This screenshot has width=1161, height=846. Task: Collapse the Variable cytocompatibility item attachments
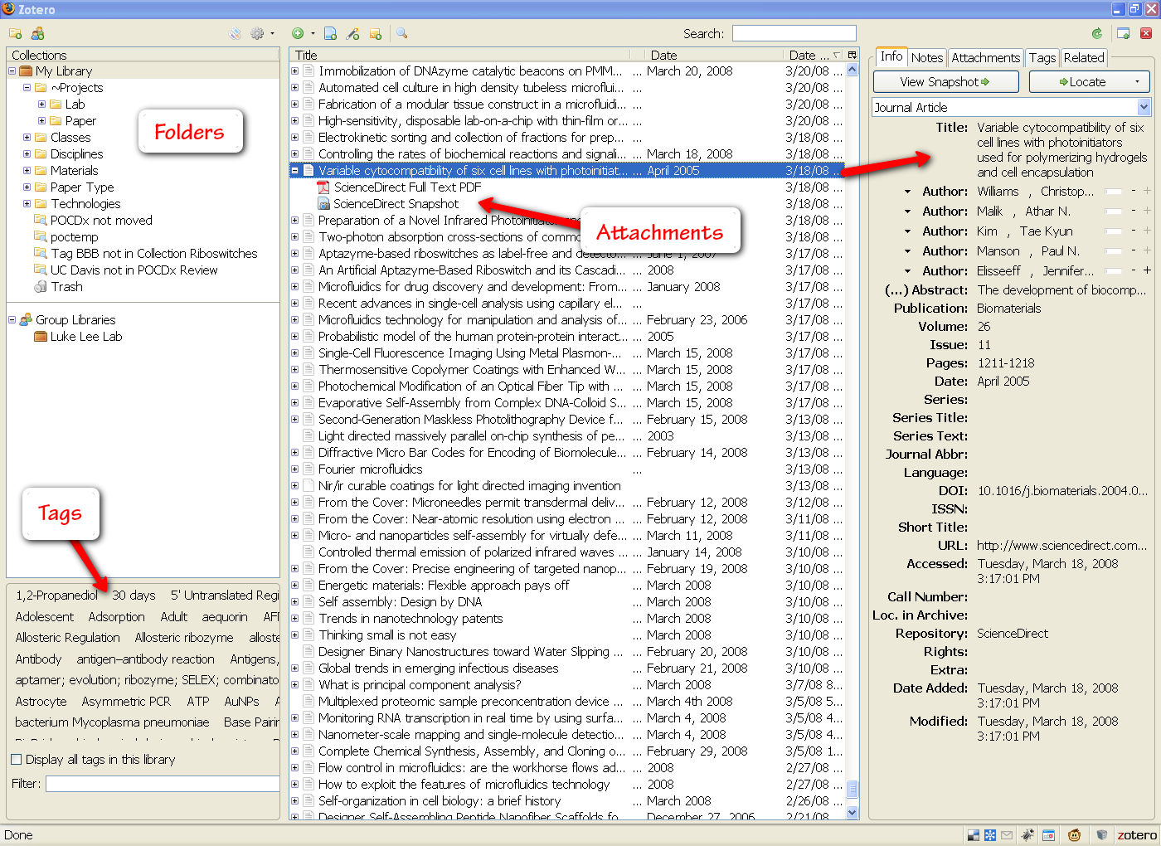294,171
